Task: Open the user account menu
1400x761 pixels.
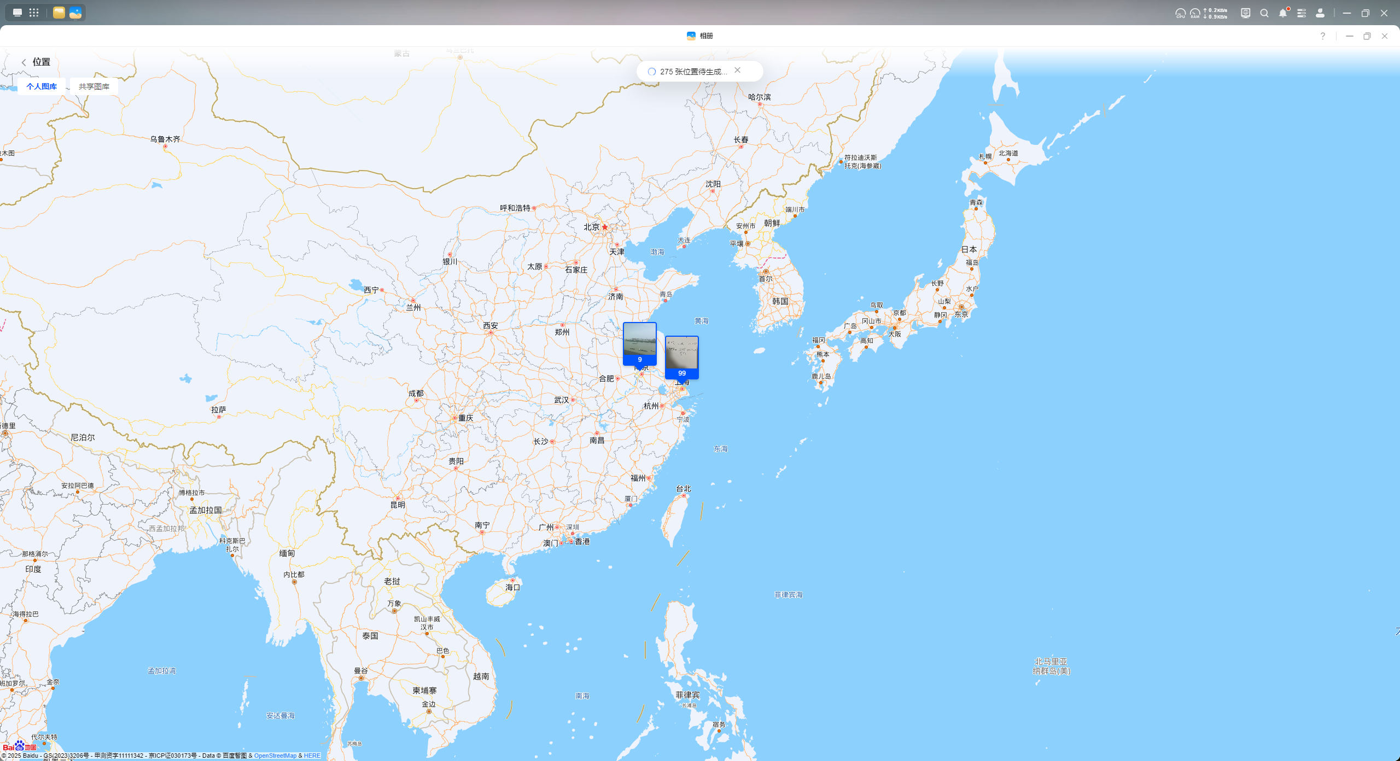Action: [1320, 13]
